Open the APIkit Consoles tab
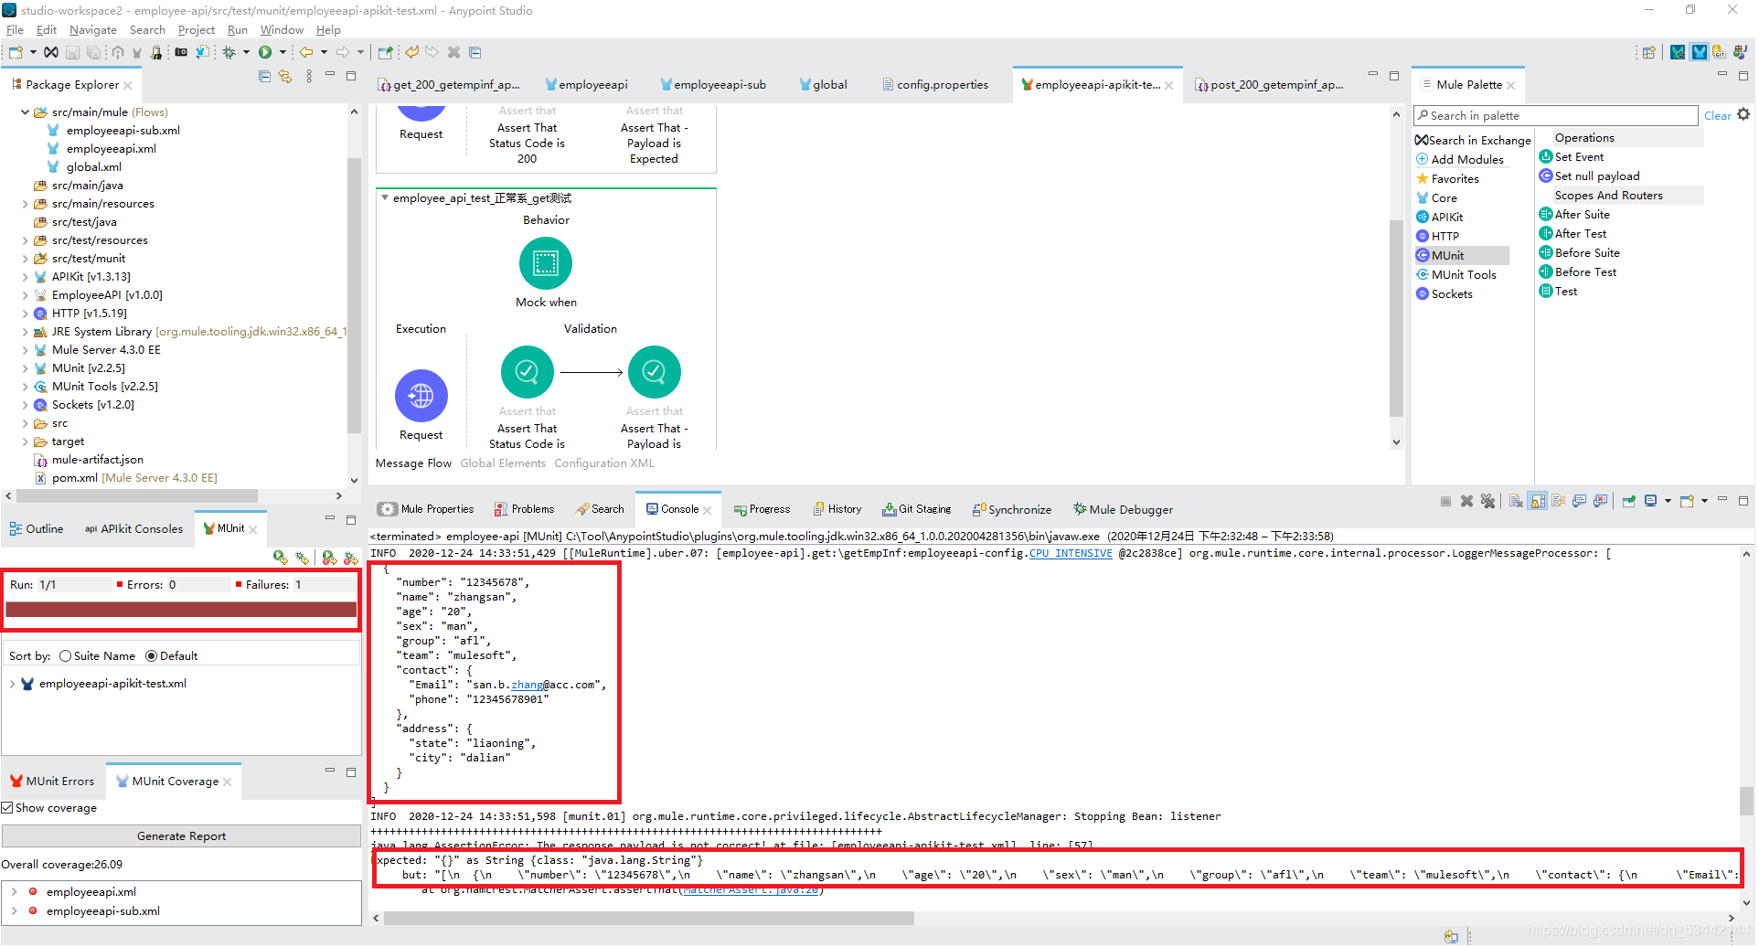 133,529
